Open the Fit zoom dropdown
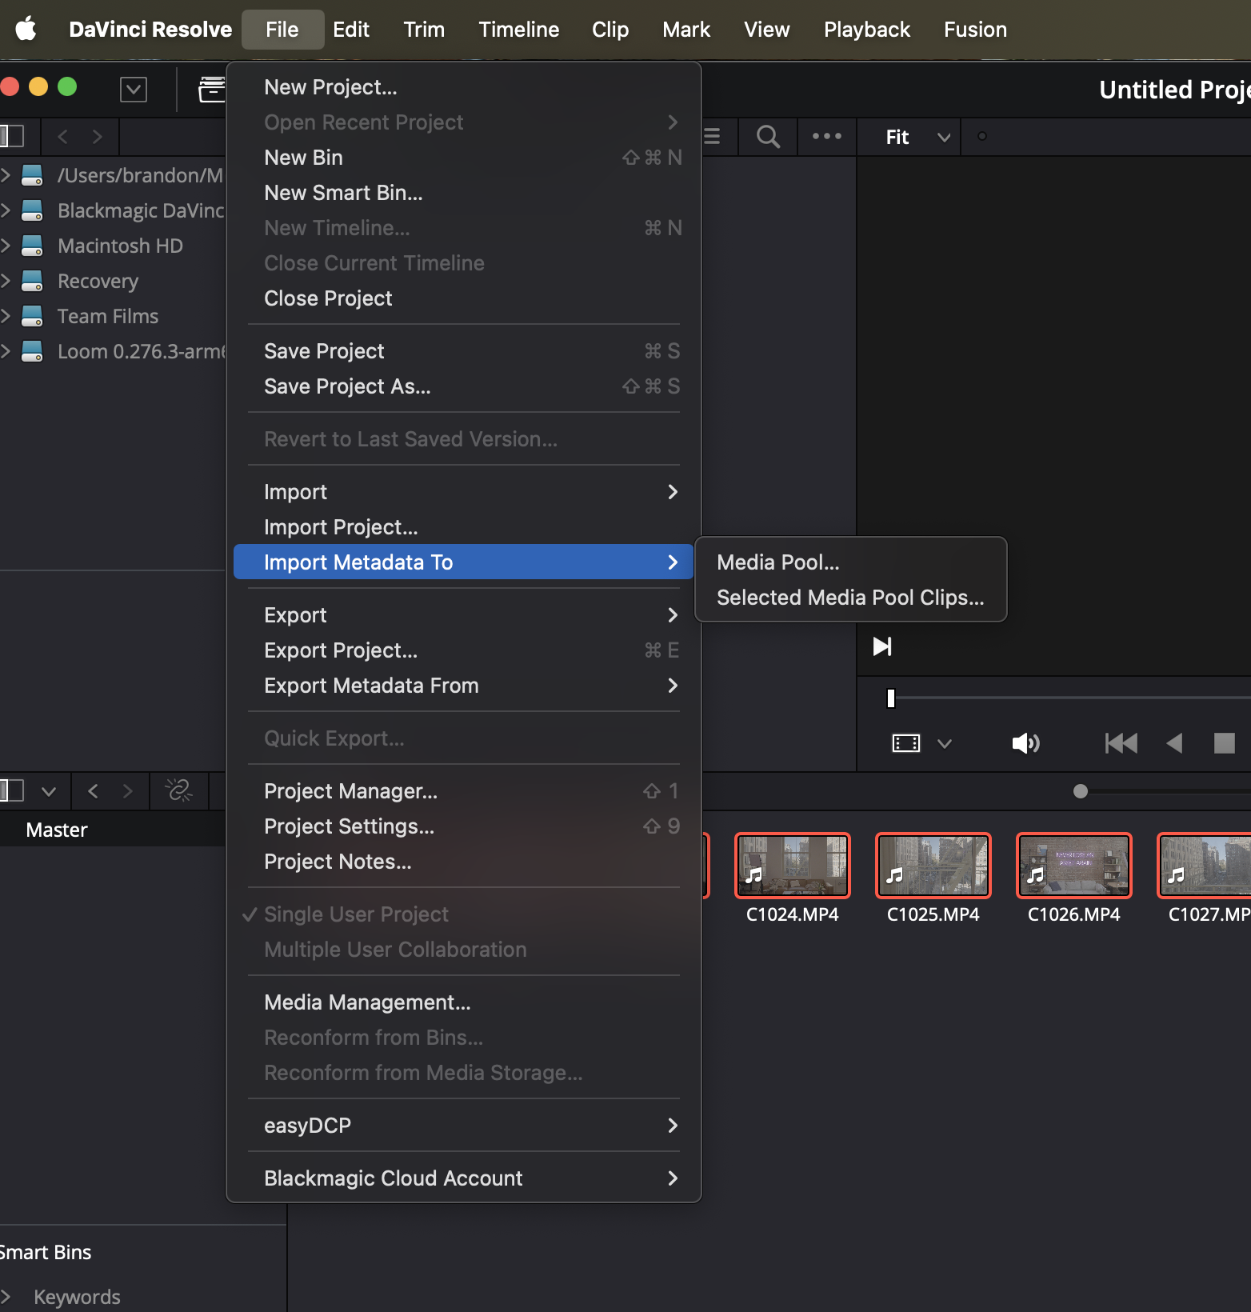The height and width of the screenshot is (1312, 1251). pos(917,138)
